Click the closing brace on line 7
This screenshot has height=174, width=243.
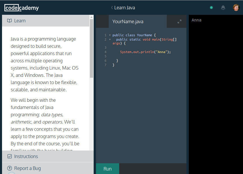(113, 65)
